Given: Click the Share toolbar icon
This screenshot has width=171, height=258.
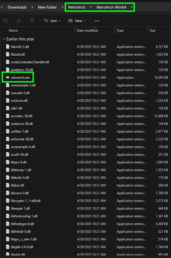Looking at the screenshot, I should [x=19, y=21].
